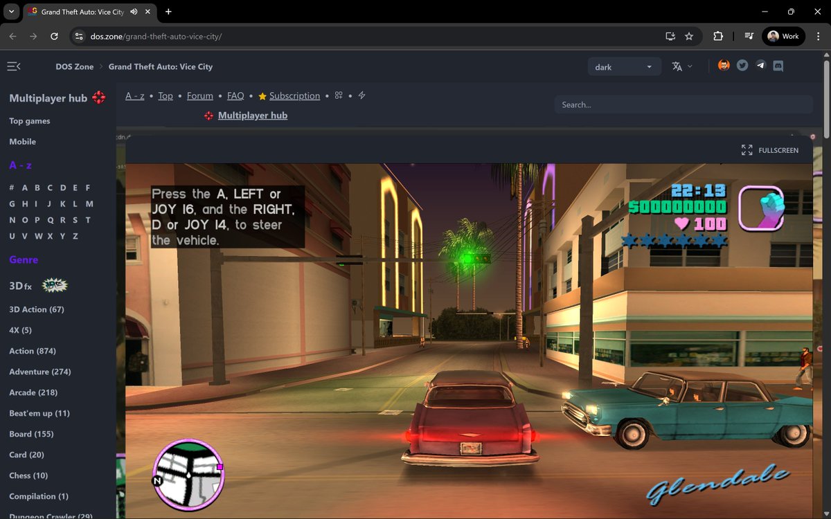The height and width of the screenshot is (519, 831).
Task: Click the FULLSCREEN button
Action: pyautogui.click(x=770, y=150)
